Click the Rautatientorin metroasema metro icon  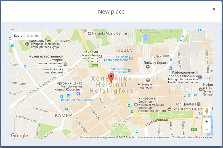click(x=130, y=70)
